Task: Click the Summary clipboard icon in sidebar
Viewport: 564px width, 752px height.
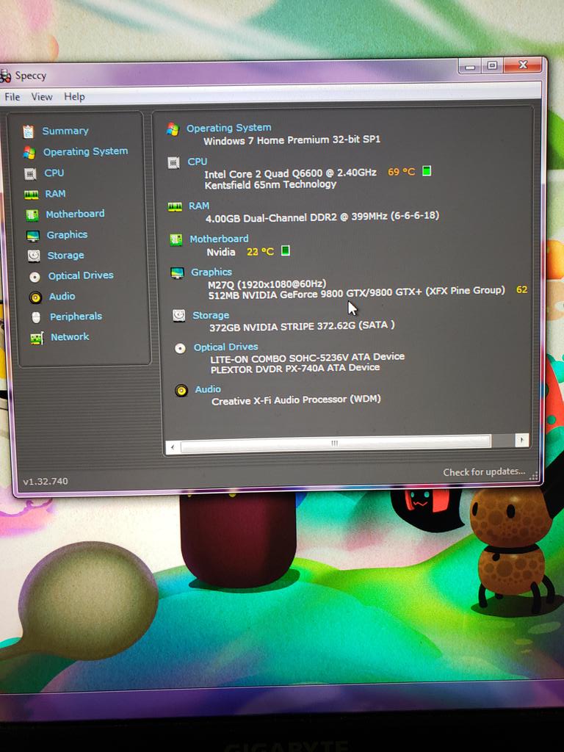Action: [29, 131]
